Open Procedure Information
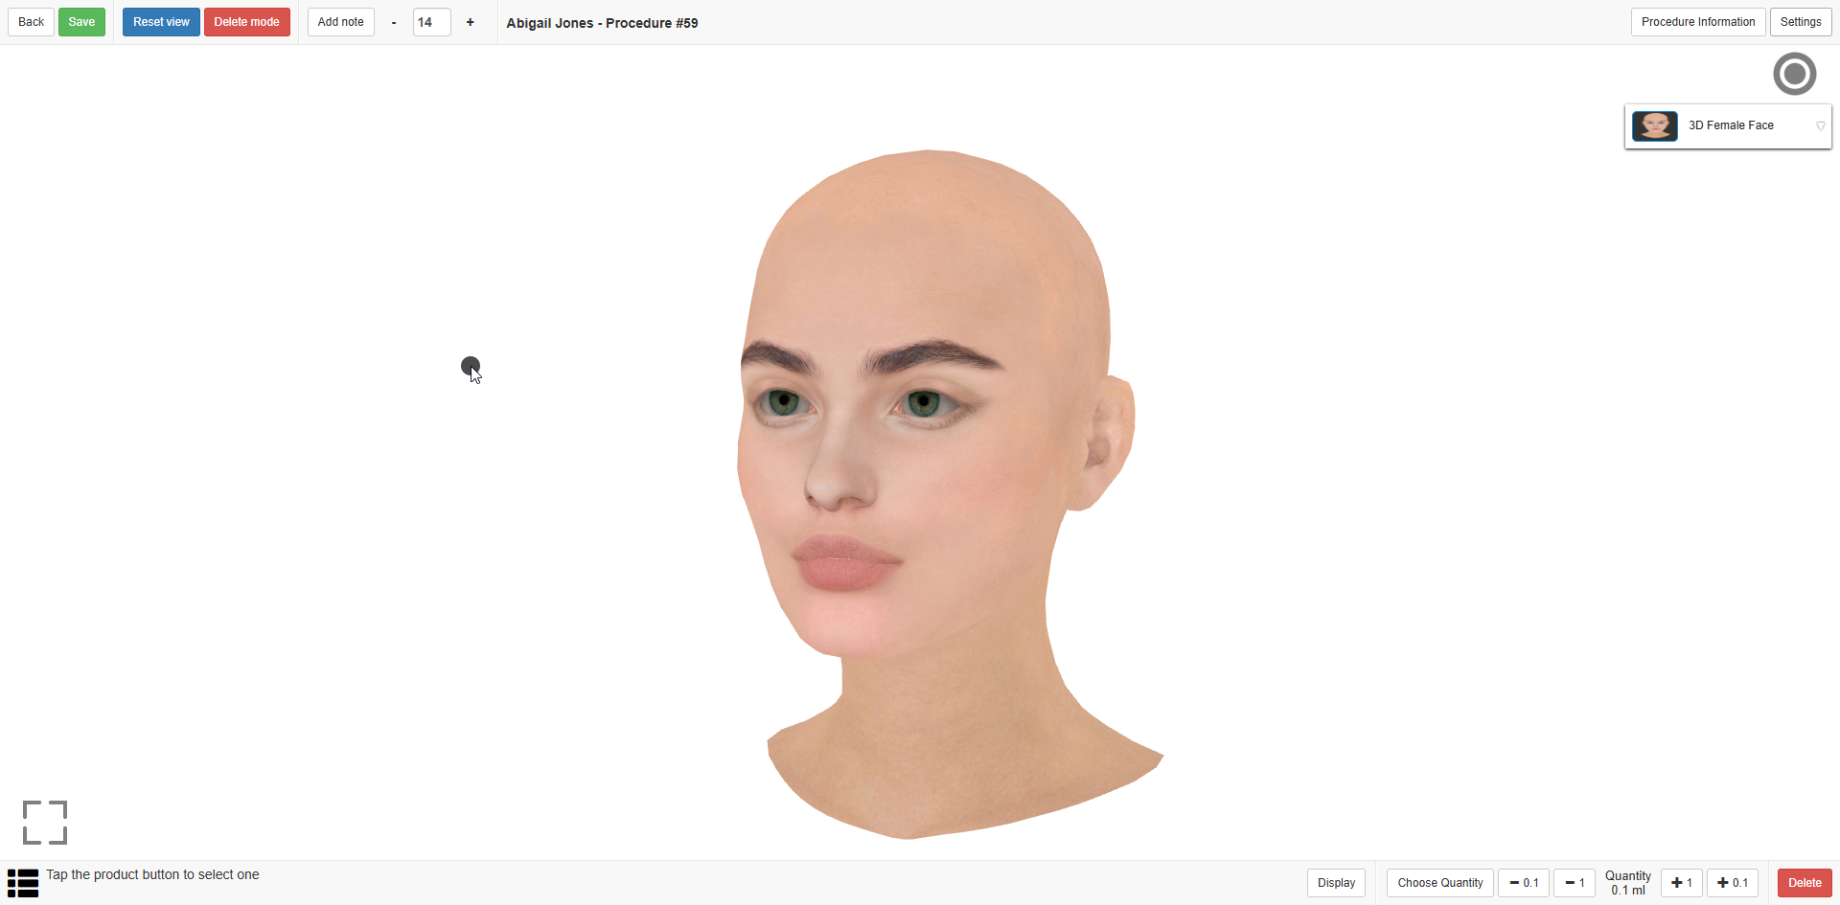1840x905 pixels. click(x=1697, y=21)
